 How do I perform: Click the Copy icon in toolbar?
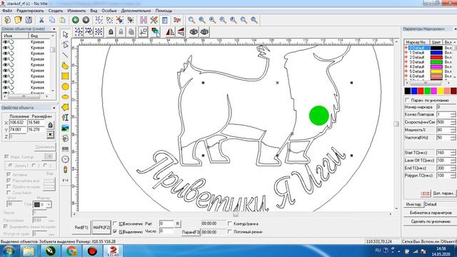pos(52,20)
